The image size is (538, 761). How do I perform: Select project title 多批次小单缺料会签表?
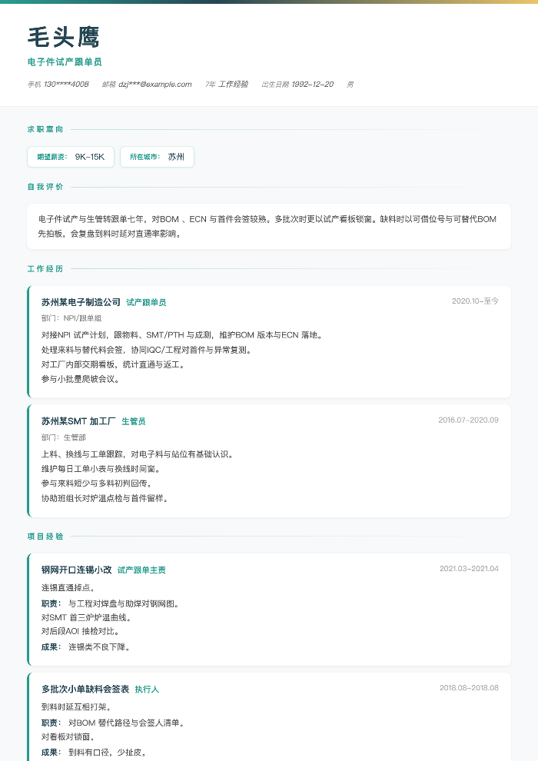coord(85,690)
